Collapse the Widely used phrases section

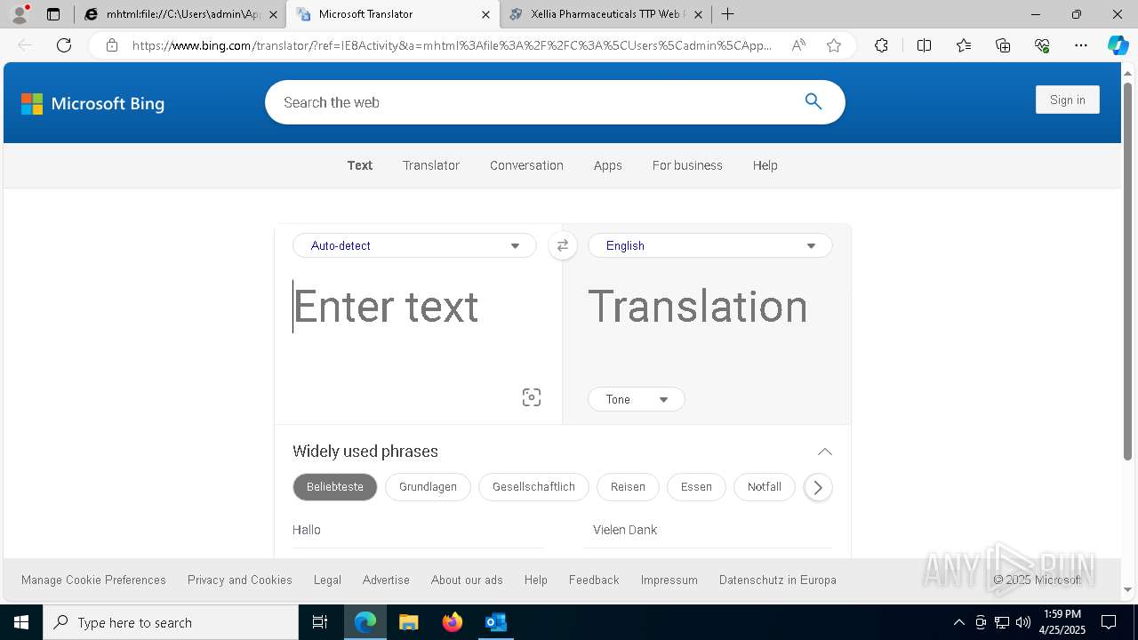825,452
